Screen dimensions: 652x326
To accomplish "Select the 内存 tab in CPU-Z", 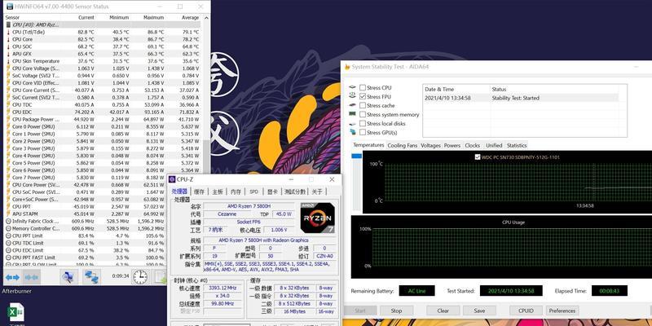I will point(236,192).
